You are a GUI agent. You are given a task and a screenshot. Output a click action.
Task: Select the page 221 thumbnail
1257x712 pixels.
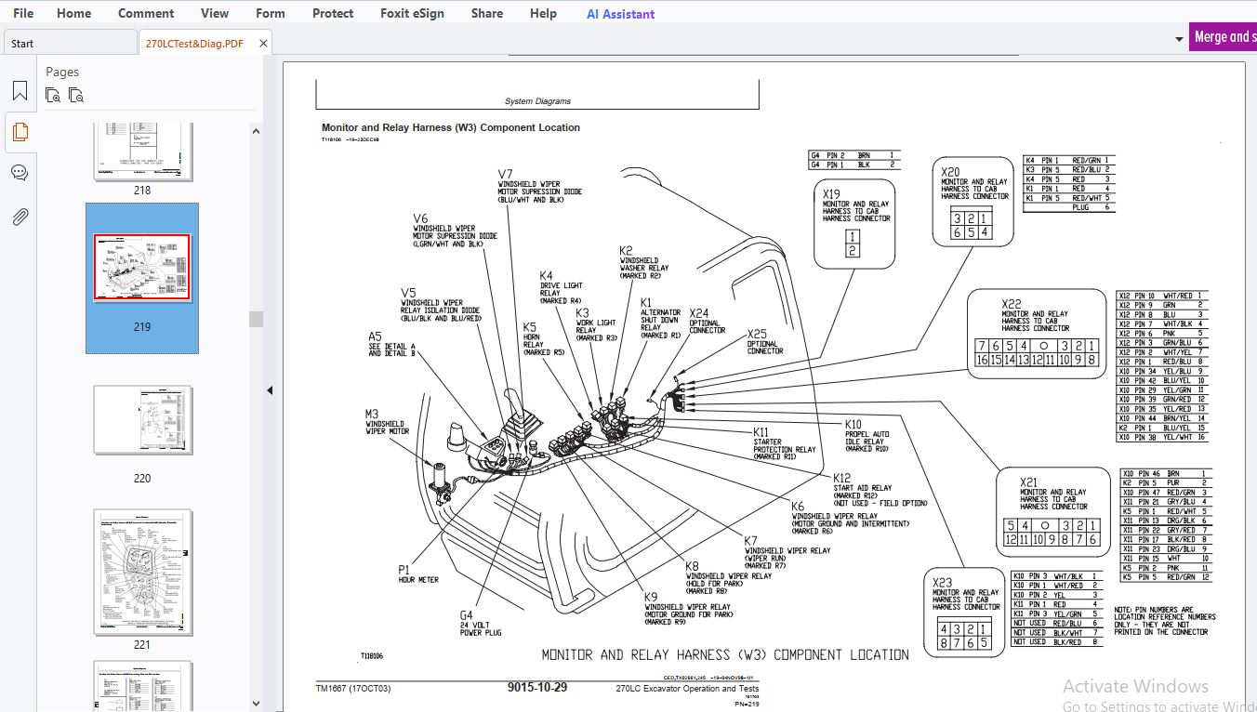(142, 572)
